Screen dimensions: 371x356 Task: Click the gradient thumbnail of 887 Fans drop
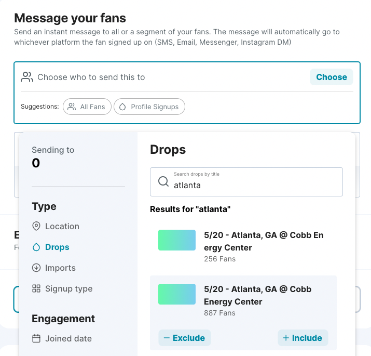point(177,294)
